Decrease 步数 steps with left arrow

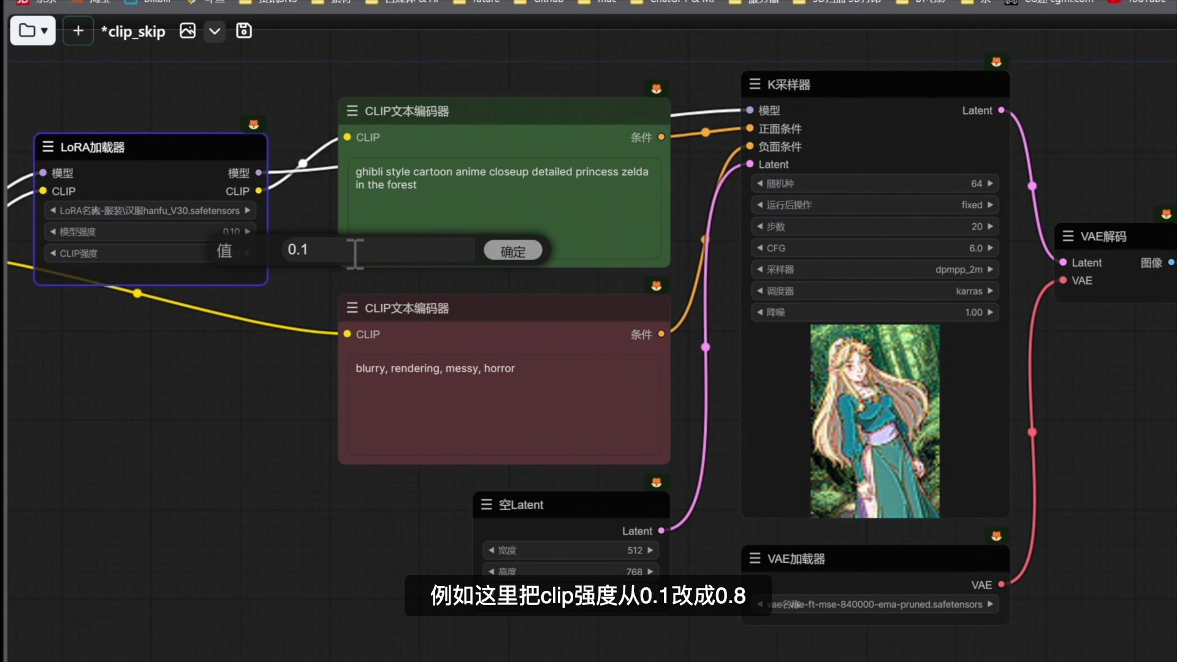(x=760, y=226)
